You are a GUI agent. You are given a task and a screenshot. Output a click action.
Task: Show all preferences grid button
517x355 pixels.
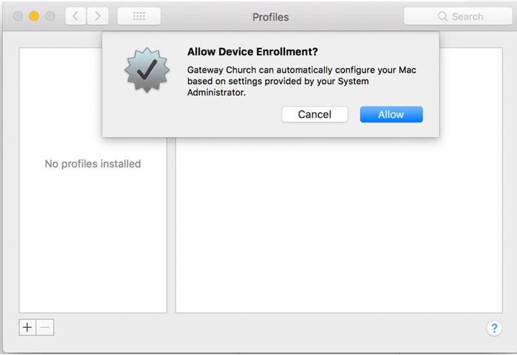pyautogui.click(x=139, y=16)
